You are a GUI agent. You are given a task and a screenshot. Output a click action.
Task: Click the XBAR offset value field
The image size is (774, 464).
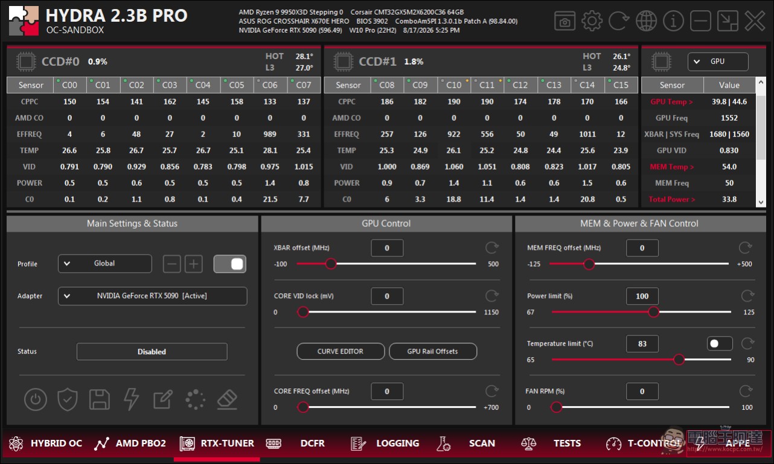[387, 247]
